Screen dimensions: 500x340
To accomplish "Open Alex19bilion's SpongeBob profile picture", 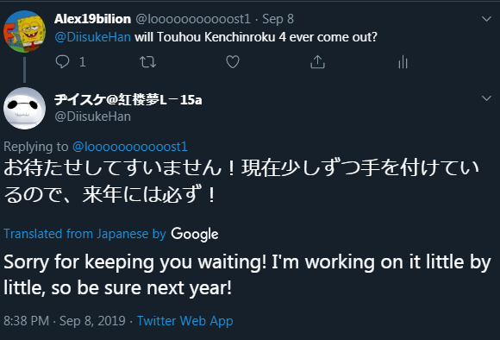I will (24, 31).
